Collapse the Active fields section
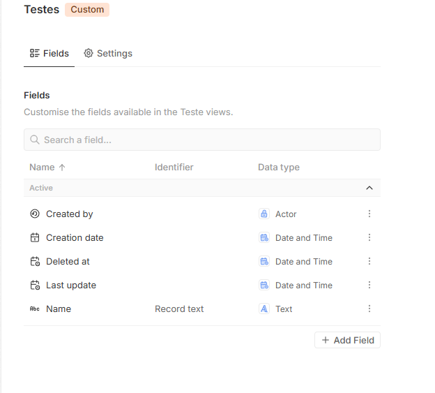 [x=369, y=188]
